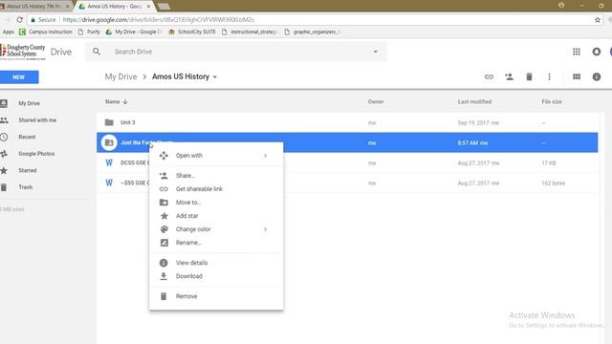
Task: Close the Amos US History browser tab
Action: [x=148, y=7]
